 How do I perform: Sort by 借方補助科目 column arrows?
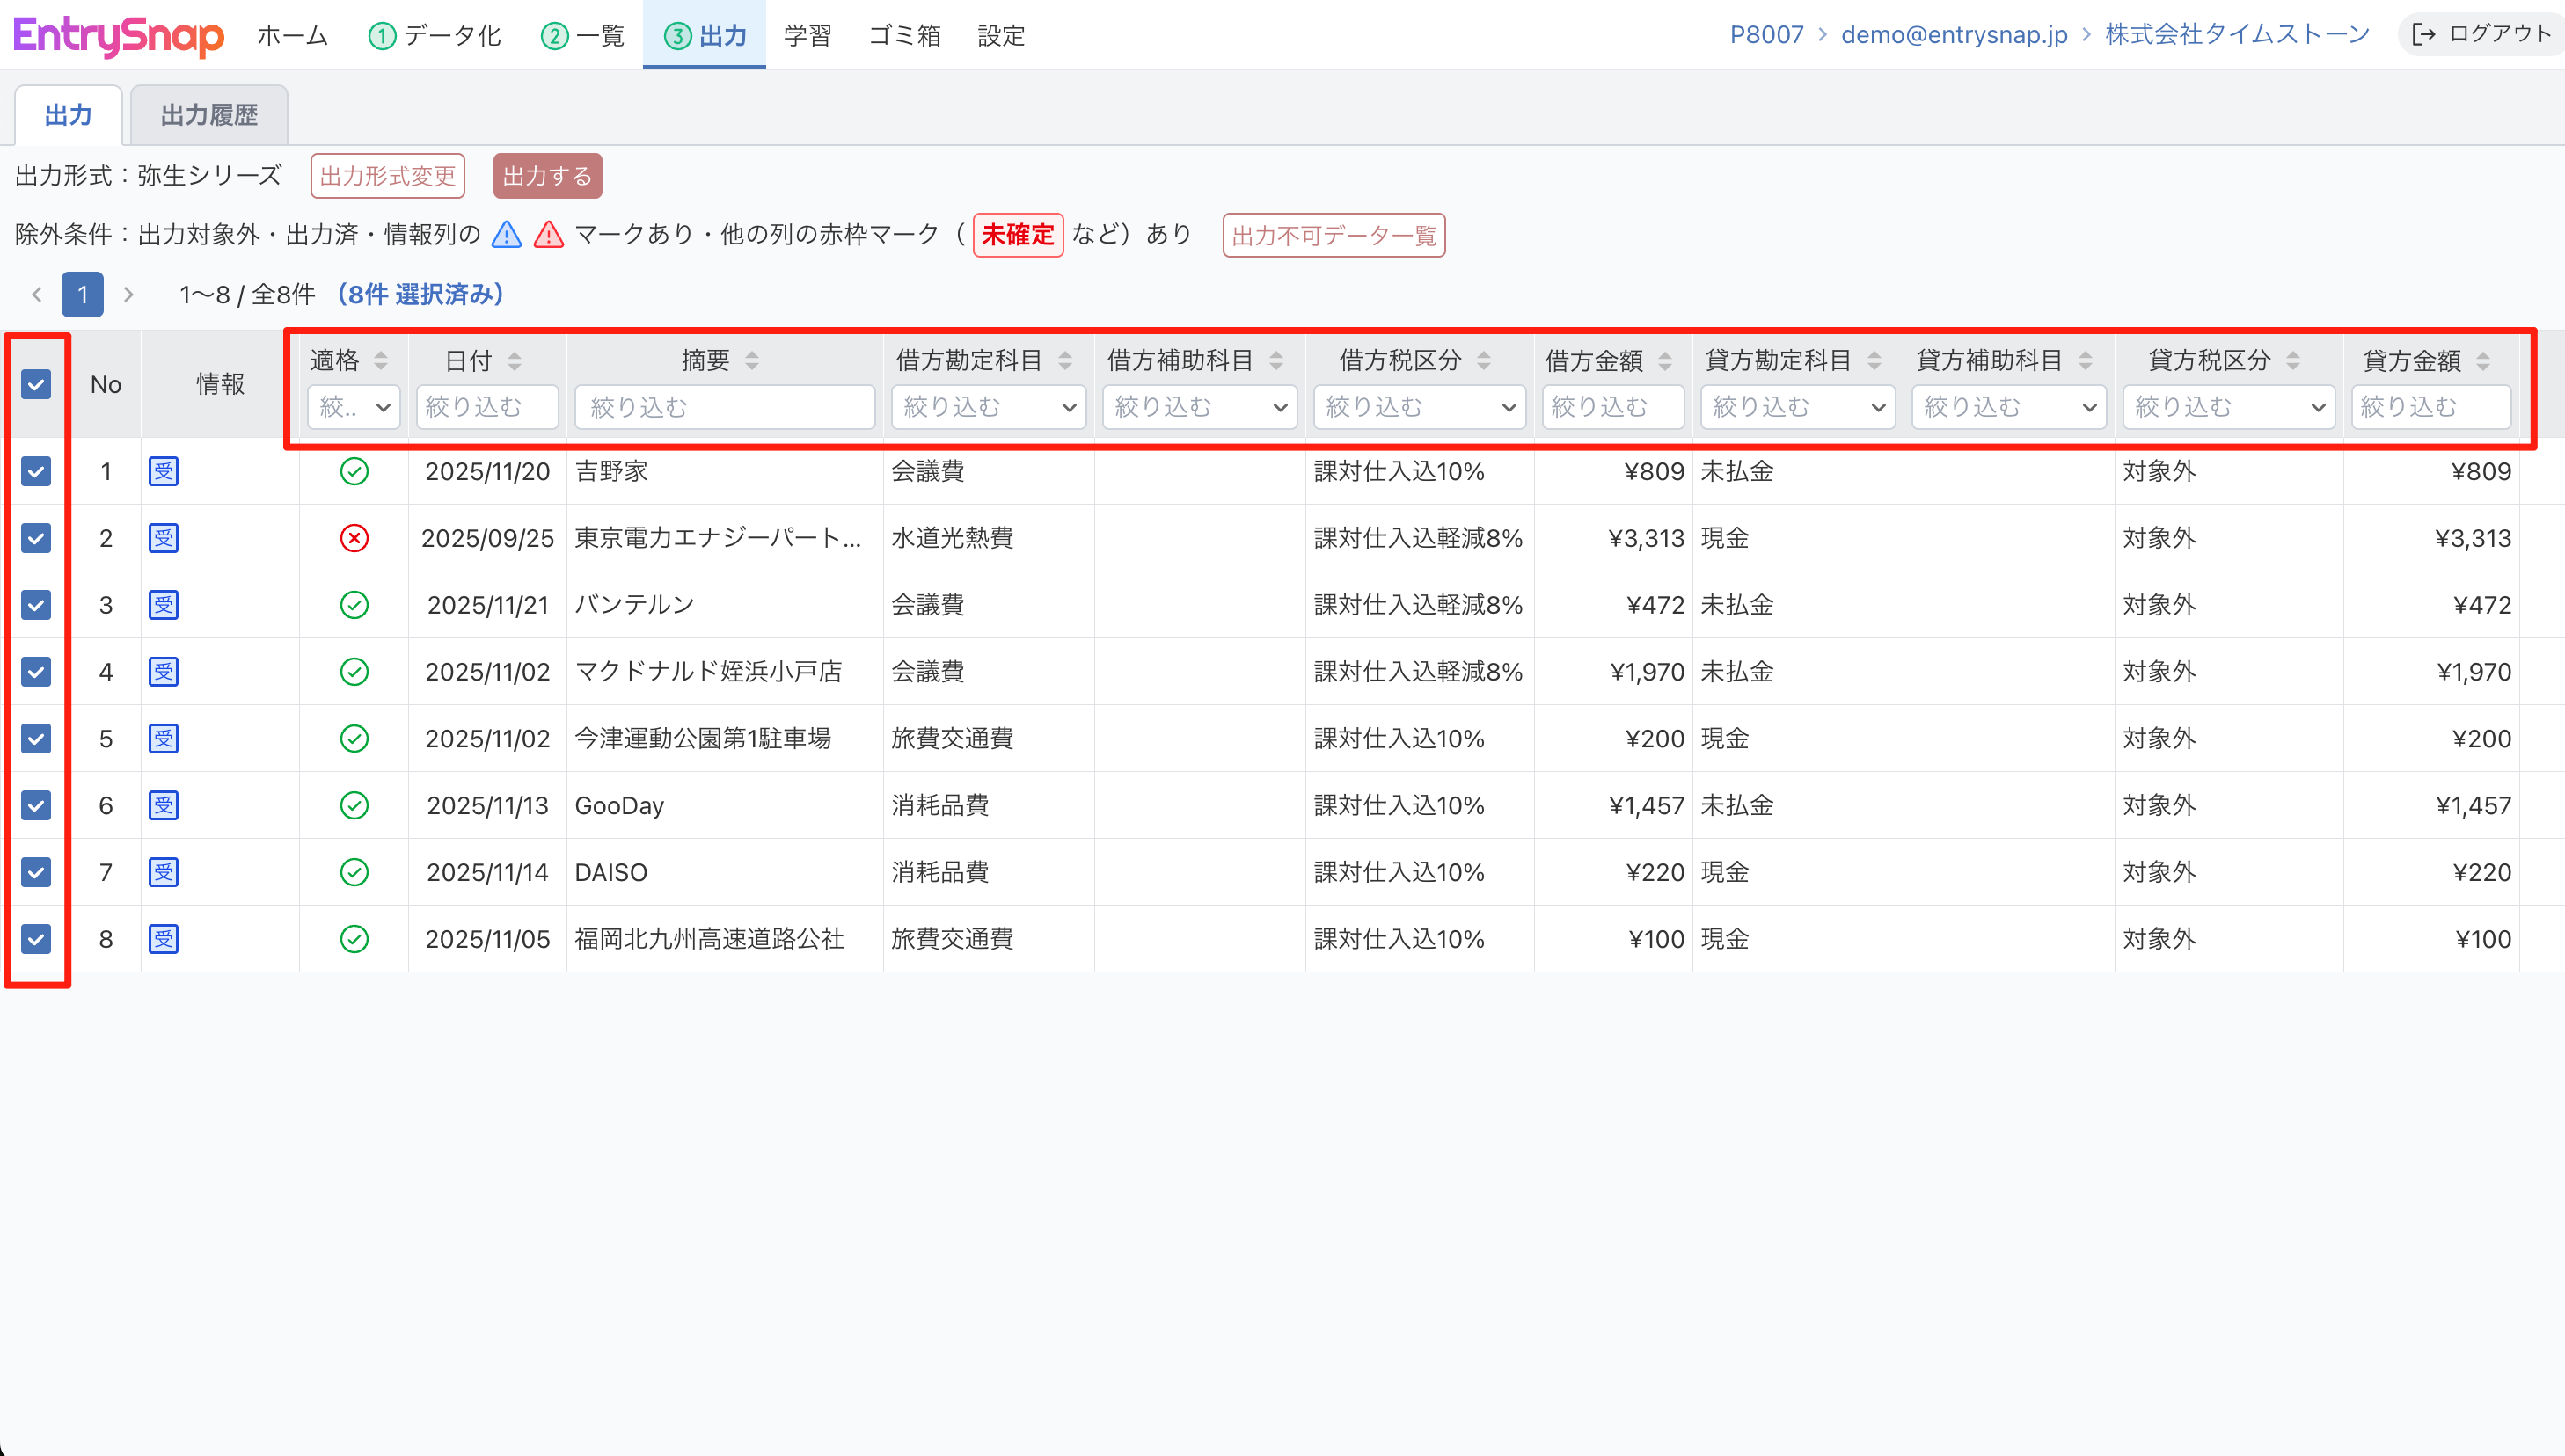(1276, 361)
